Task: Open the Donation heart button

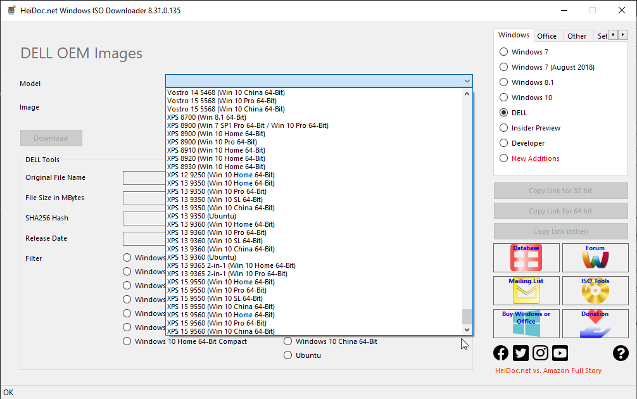Action: 595,324
